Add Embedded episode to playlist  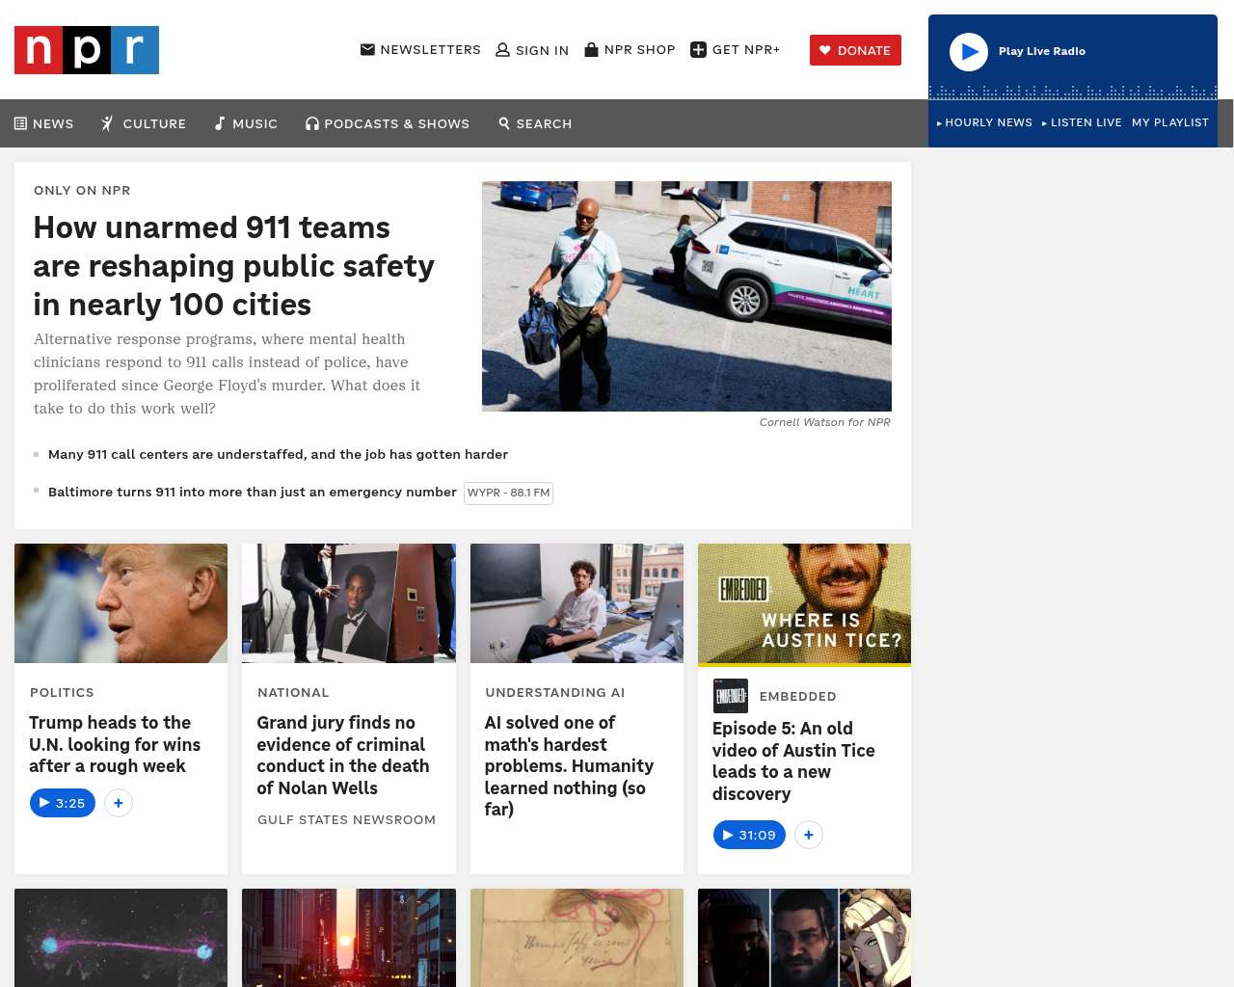click(x=809, y=835)
